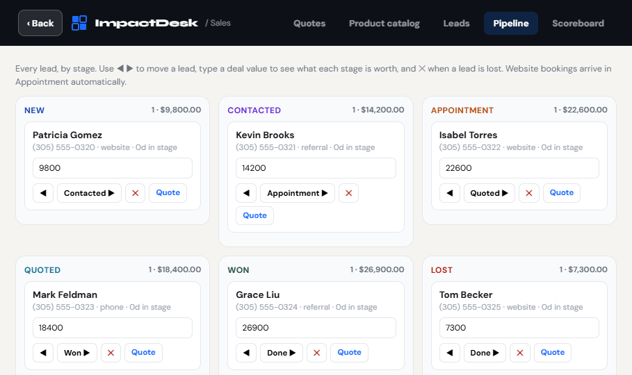This screenshot has width=632, height=375.
Task: Click the ImpactDesk logo icon
Action: (79, 23)
